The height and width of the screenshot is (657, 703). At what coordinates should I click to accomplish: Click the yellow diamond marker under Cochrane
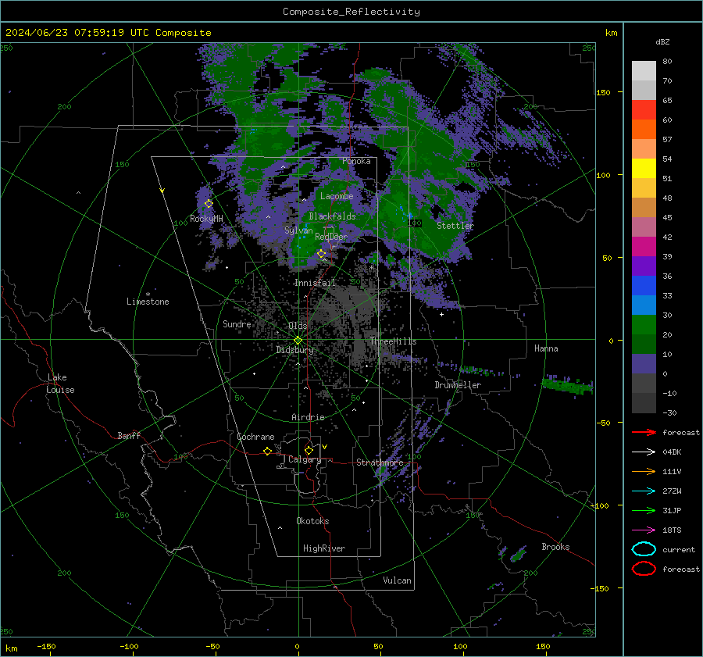(x=267, y=451)
